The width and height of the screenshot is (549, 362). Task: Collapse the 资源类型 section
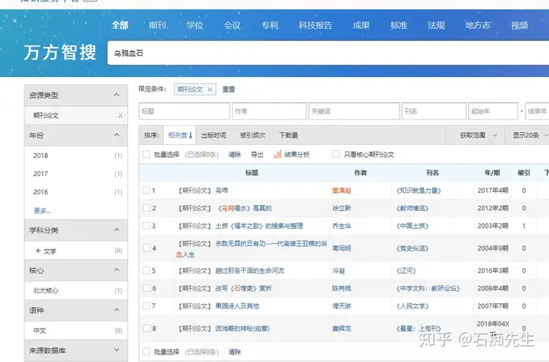click(117, 95)
